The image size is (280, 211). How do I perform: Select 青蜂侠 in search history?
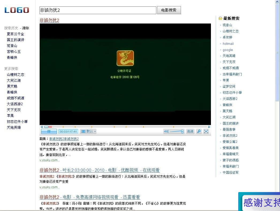(12, 58)
